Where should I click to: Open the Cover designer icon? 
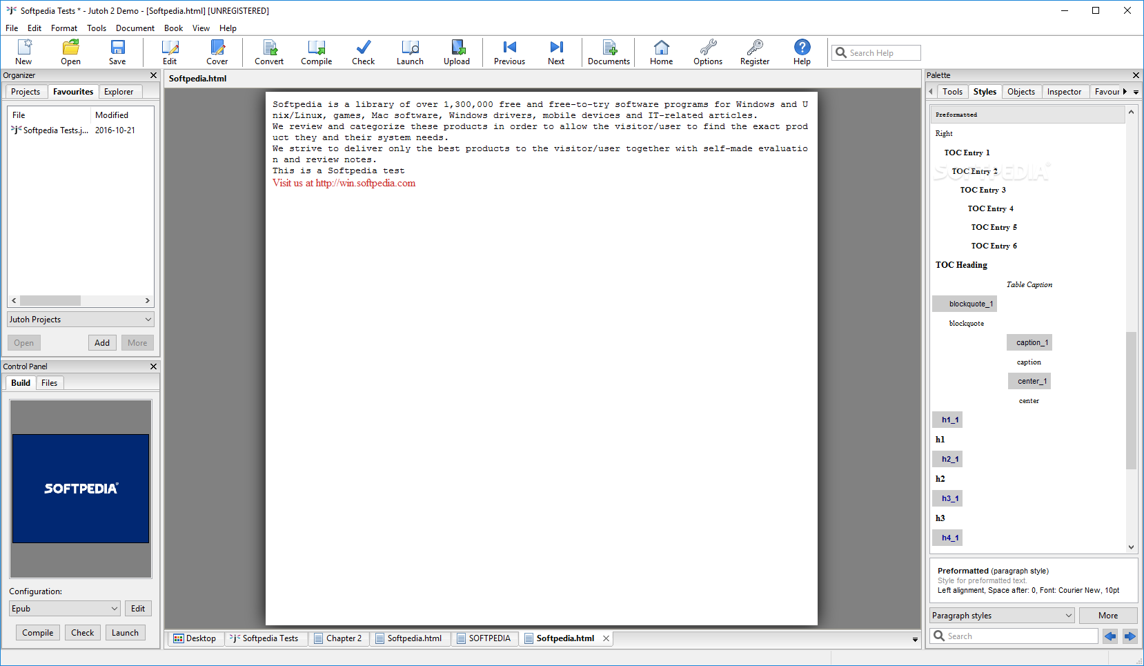[217, 52]
